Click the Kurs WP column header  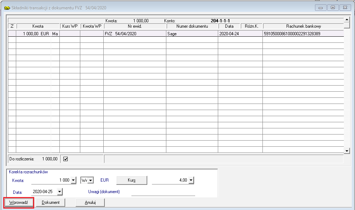point(70,26)
